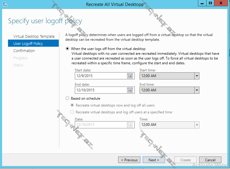Click the Next button
Screen dimensions: 230x169
pos(154,160)
